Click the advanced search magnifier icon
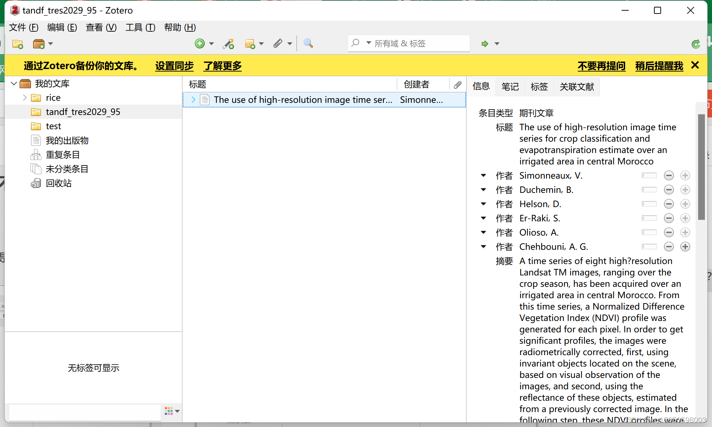The image size is (712, 427). pos(308,43)
